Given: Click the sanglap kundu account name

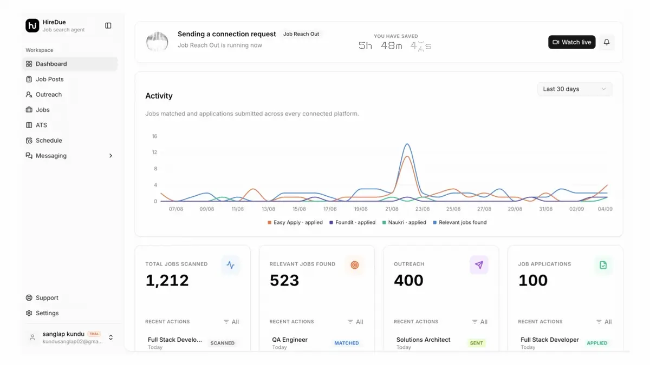Looking at the screenshot, I should tap(63, 334).
